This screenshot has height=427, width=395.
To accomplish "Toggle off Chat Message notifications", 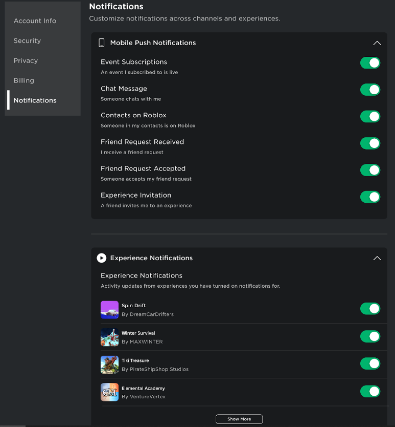I will (x=370, y=90).
